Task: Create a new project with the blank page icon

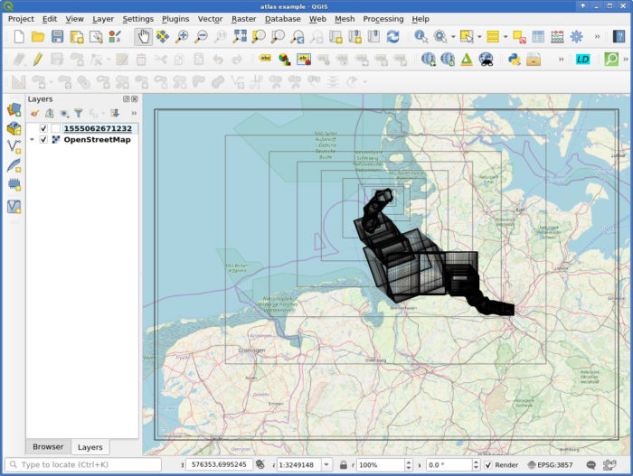Action: click(19, 37)
